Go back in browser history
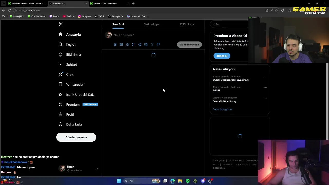Screen dimensions: 329x185 click(x=3, y=10)
